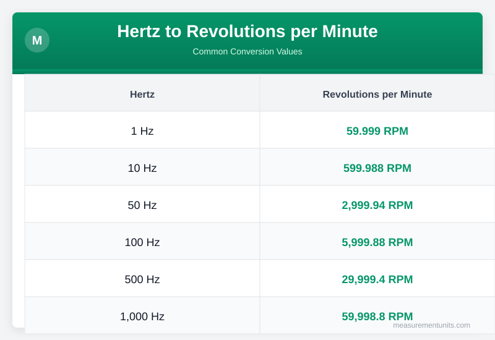This screenshot has height=340, width=495.
Task: Click the 100 Hz cell
Action: coord(142,242)
